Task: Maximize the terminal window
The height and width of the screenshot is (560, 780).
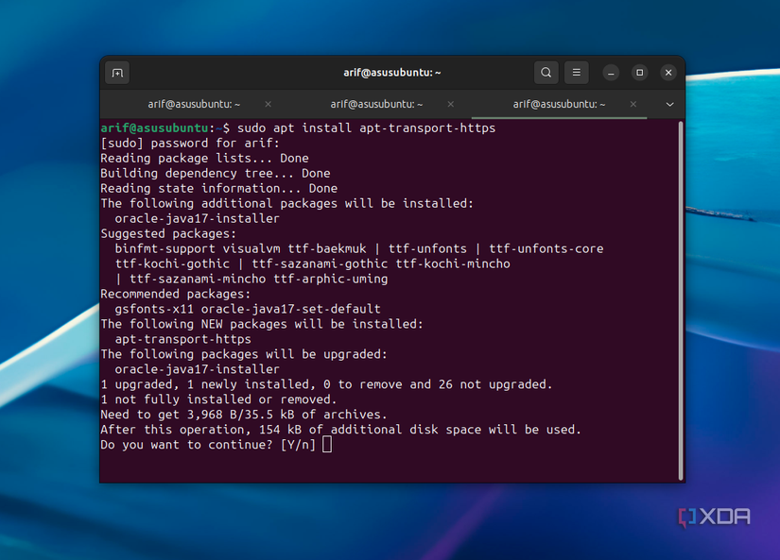Action: pyautogui.click(x=639, y=72)
